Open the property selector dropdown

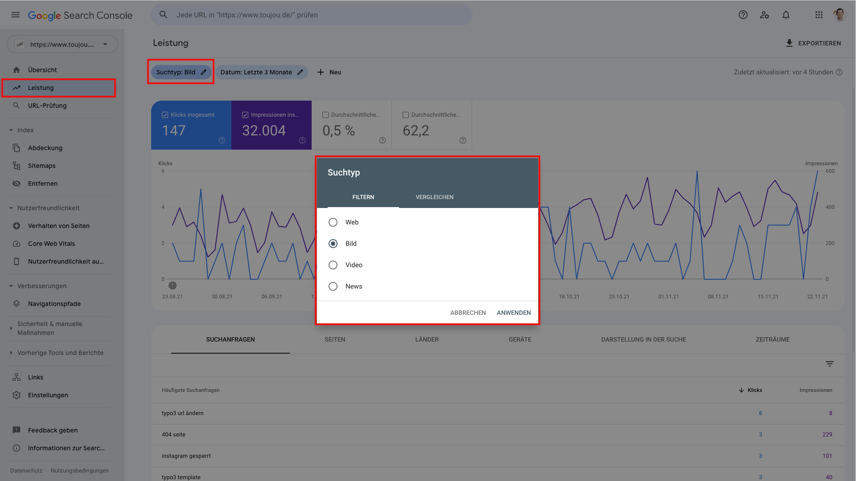coord(62,44)
